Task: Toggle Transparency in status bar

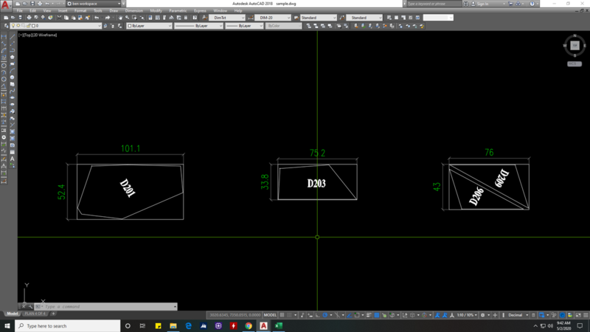Action: [377, 315]
